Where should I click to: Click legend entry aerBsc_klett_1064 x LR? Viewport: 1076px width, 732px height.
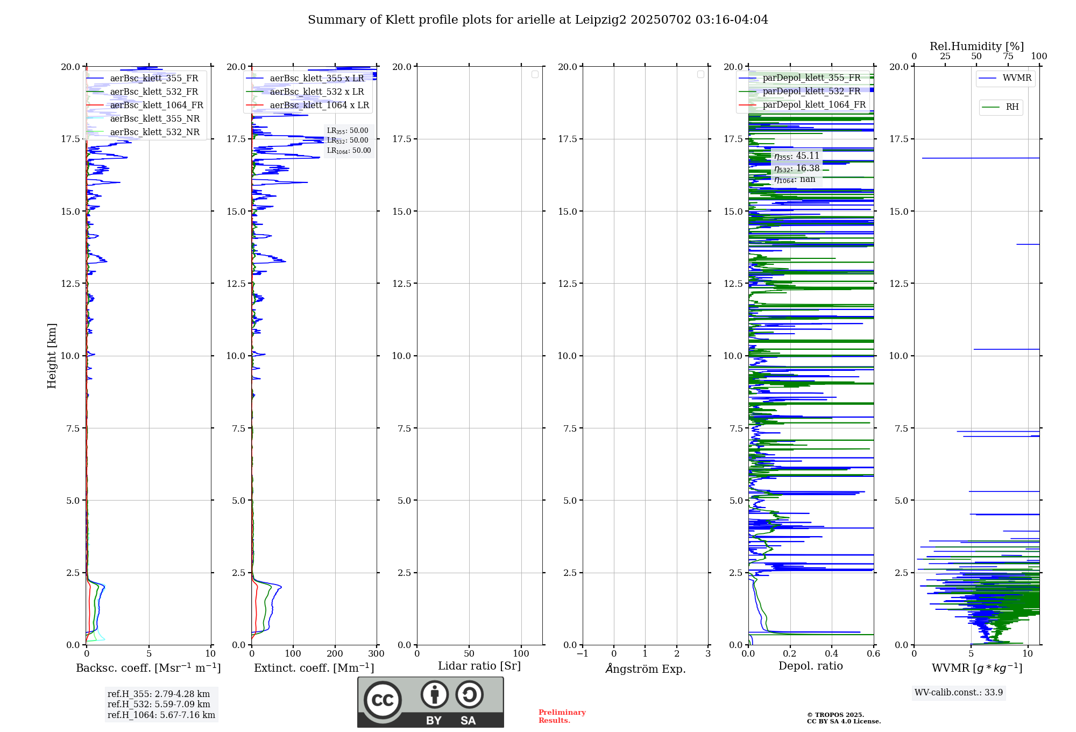pos(308,105)
